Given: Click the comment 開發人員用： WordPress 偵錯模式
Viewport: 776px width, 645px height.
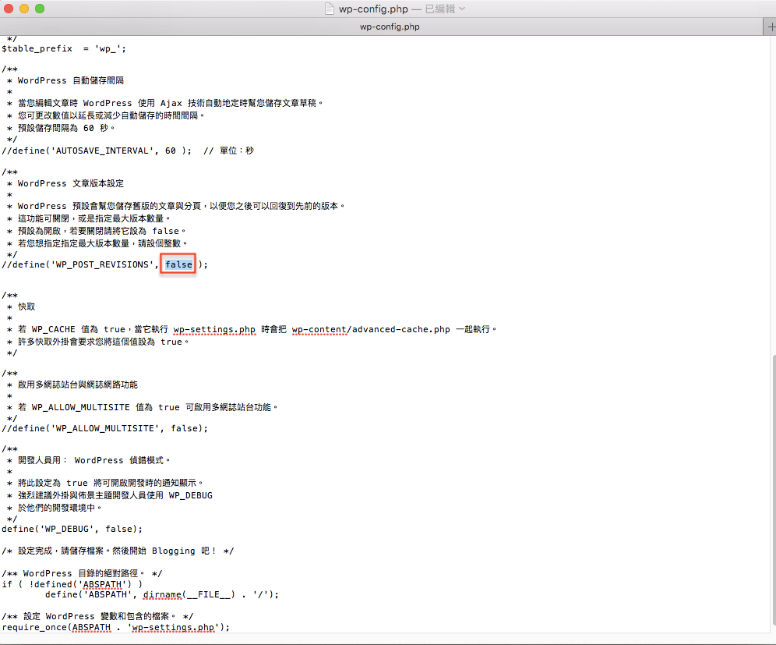Looking at the screenshot, I should [x=94, y=460].
